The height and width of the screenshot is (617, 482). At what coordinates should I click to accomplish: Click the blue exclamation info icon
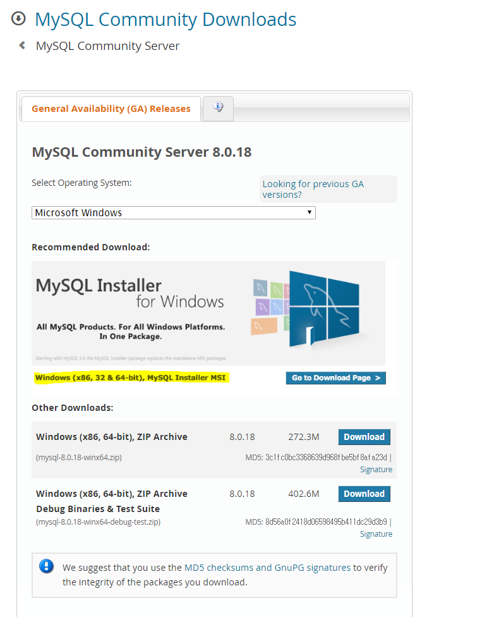click(x=46, y=566)
